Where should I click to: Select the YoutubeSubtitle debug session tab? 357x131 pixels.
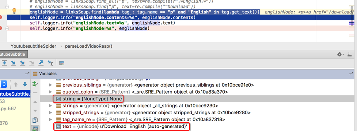pyautogui.click(x=14, y=54)
